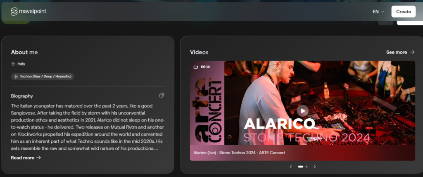
Task: Click the Create button
Action: coord(403,12)
